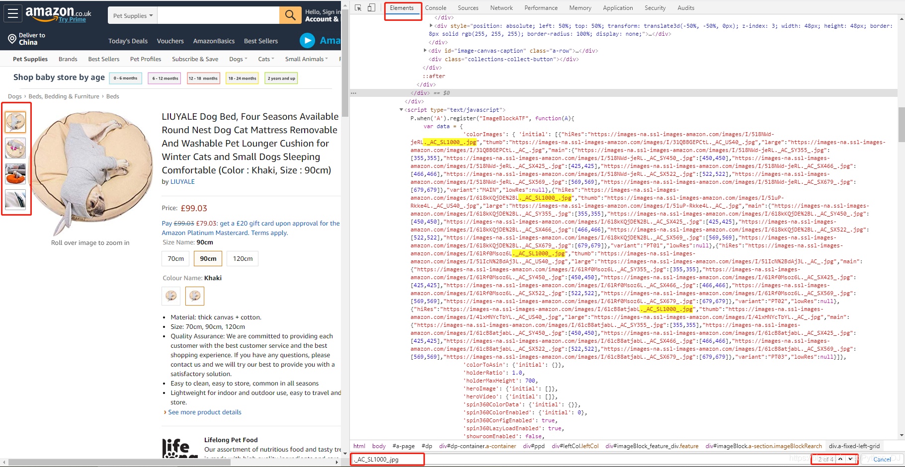The height and width of the screenshot is (467, 905).
Task: Open the Security tab
Action: [x=655, y=8]
